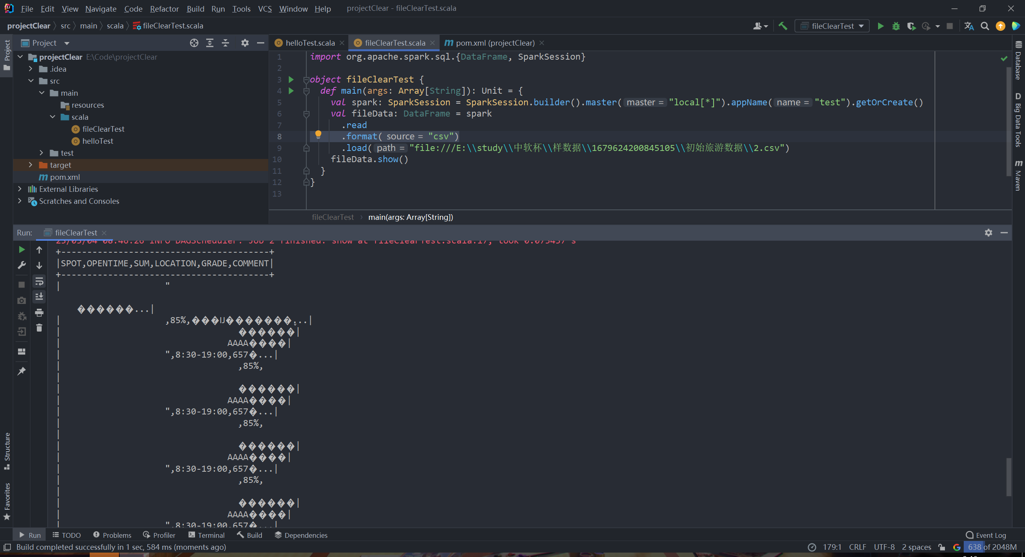This screenshot has width=1025, height=557.
Task: Toggle soft-wrap in the Run console
Action: click(39, 281)
